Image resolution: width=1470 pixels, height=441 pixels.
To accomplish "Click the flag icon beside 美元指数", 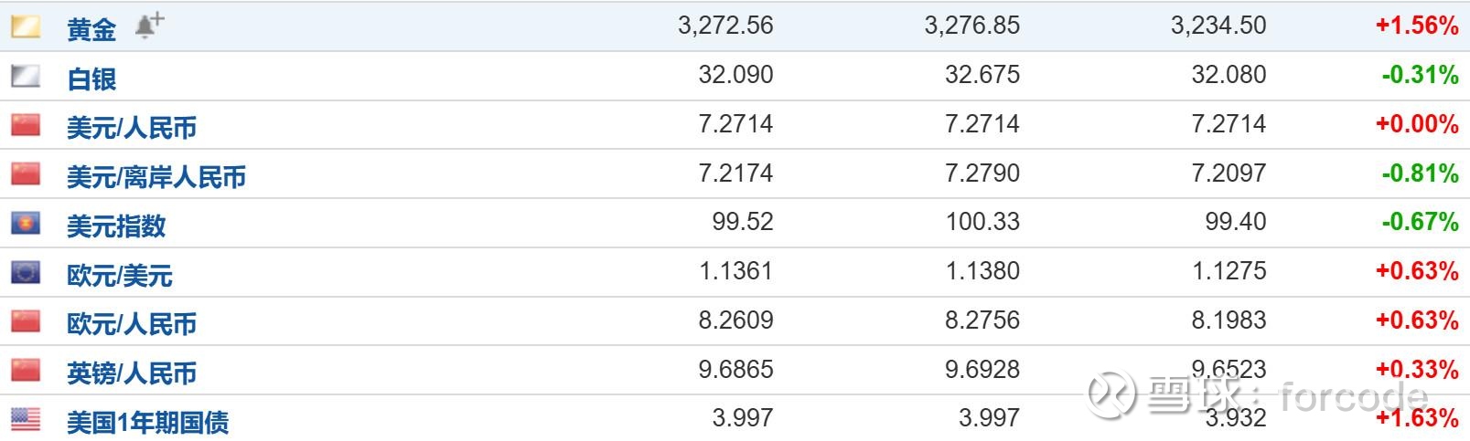I will [x=26, y=223].
